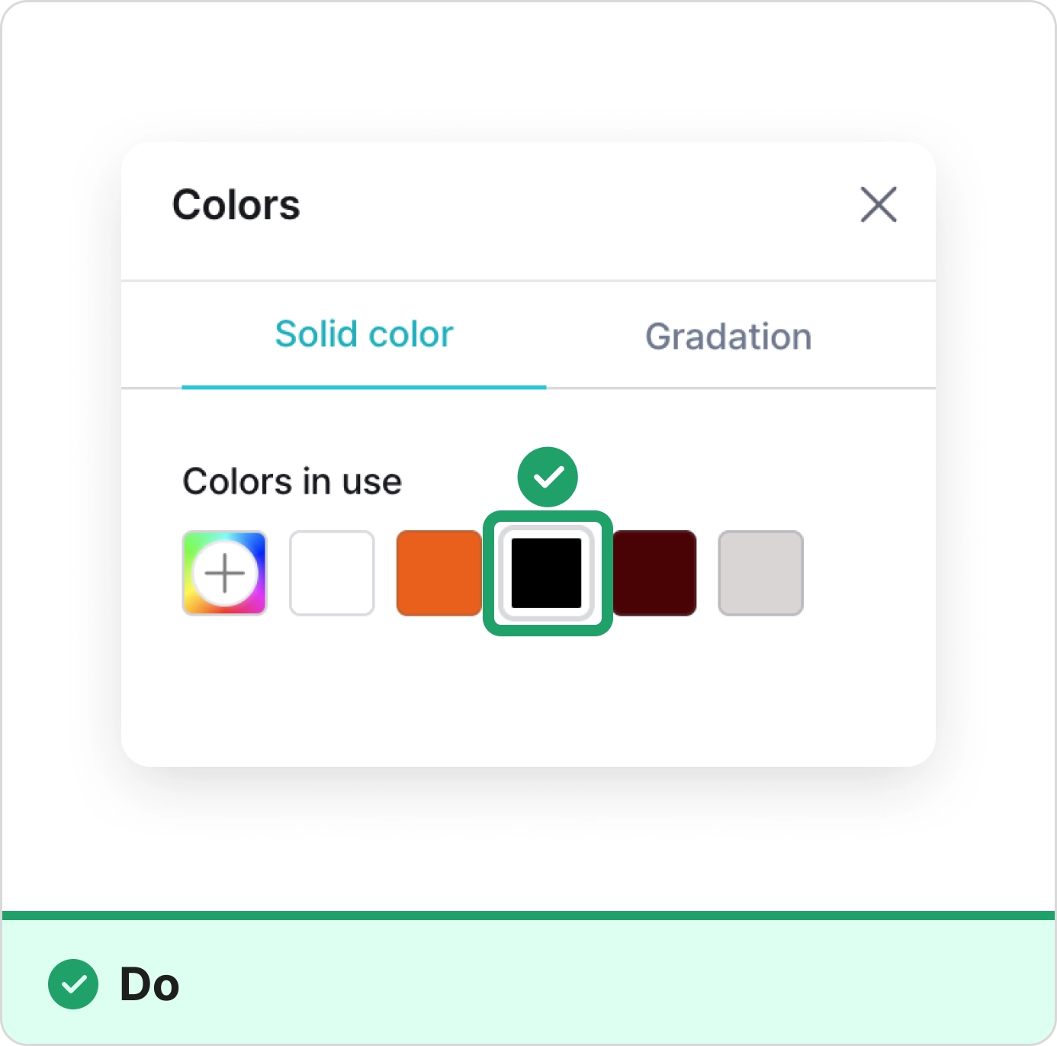Click the rainbow gradient add-color tile

(224, 573)
